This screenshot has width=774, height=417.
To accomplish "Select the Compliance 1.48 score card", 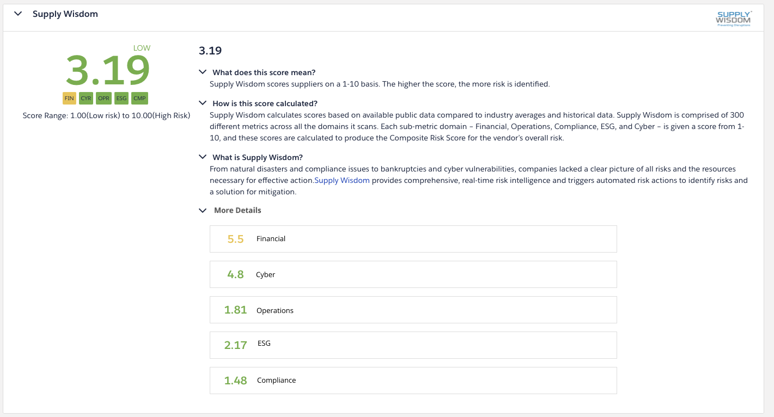I will pyautogui.click(x=413, y=380).
